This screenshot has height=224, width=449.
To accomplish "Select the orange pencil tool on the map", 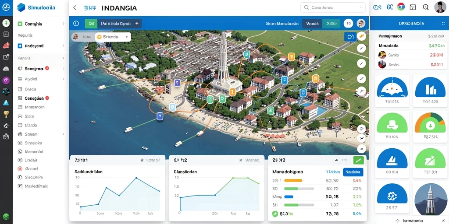I will (x=362, y=36).
